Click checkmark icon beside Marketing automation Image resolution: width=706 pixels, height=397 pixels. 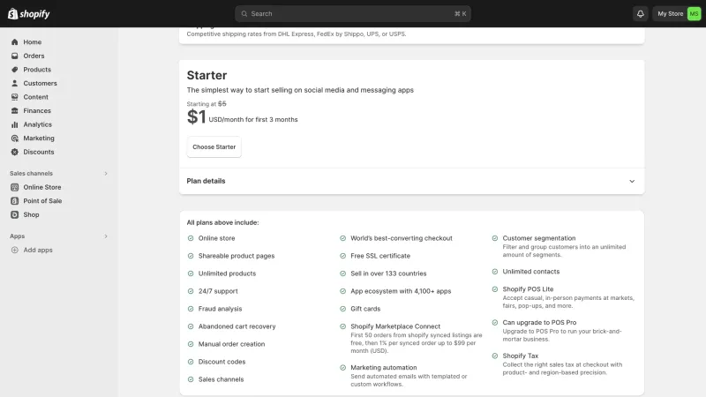pyautogui.click(x=342, y=367)
